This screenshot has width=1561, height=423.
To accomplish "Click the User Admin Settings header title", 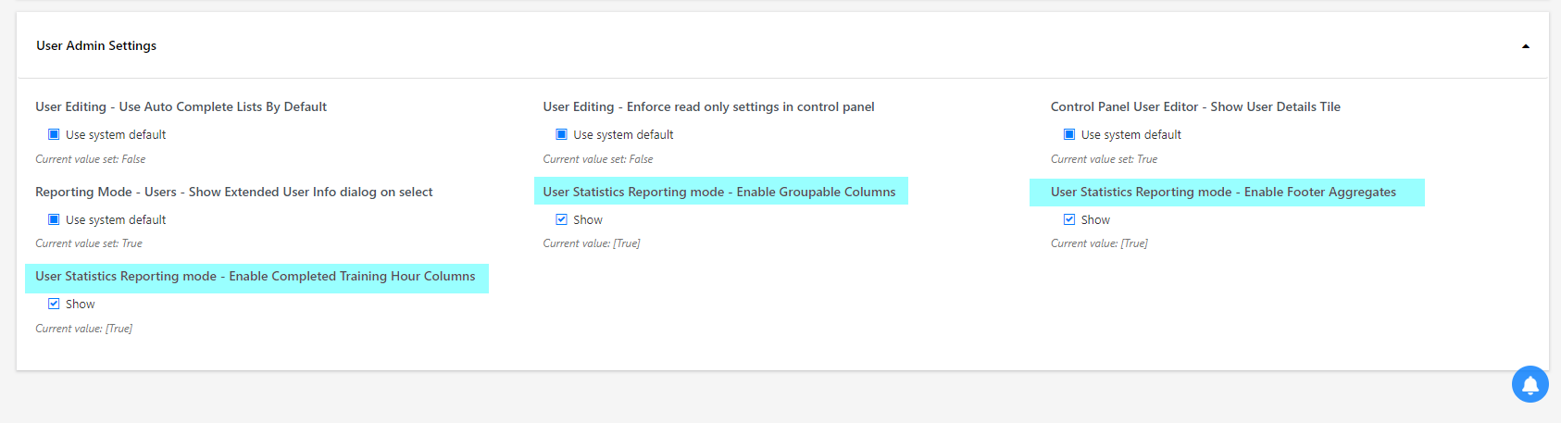I will 96,45.
